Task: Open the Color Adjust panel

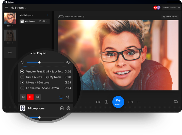Action: pyautogui.click(x=170, y=17)
